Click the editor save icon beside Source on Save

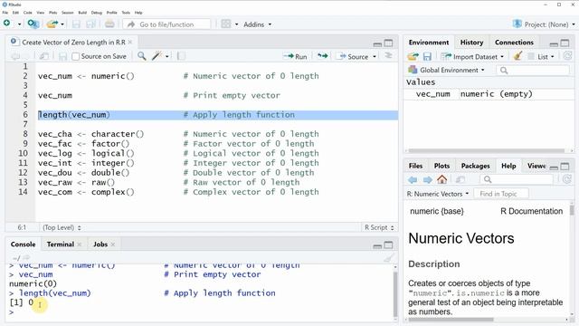tap(62, 56)
